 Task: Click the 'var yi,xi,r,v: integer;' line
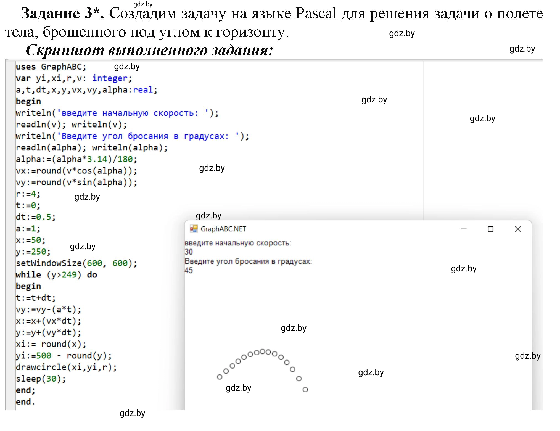(74, 78)
